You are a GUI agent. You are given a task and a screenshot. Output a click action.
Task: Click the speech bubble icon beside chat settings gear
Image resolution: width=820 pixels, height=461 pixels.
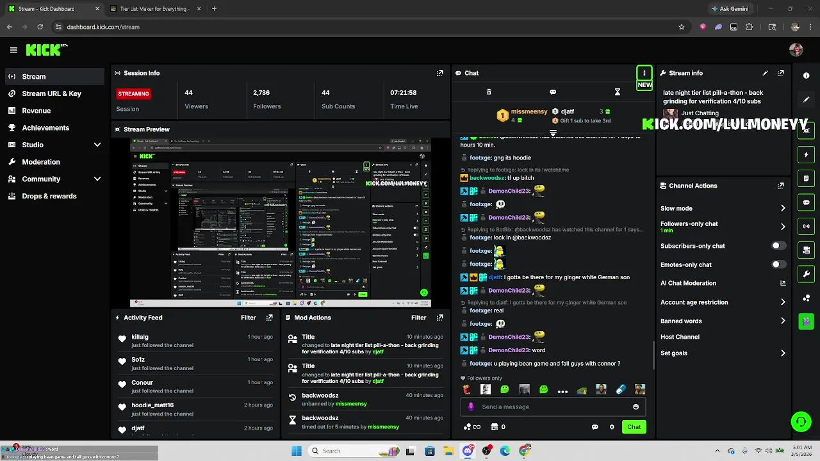click(594, 427)
